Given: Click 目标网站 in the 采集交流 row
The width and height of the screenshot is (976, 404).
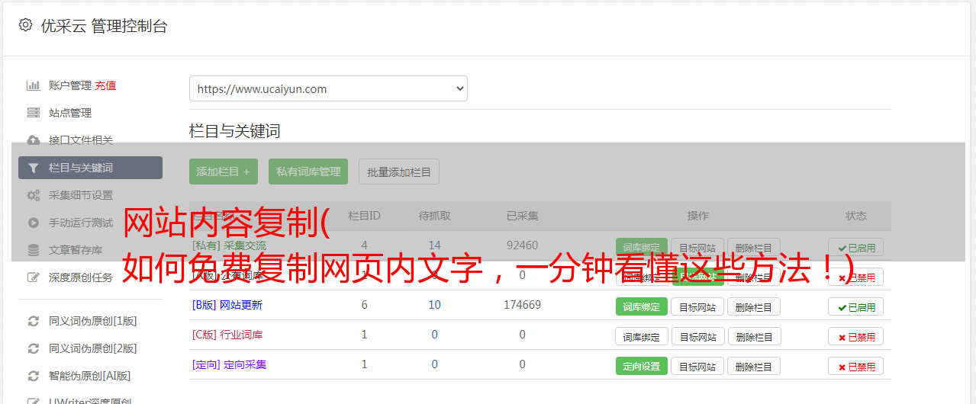Looking at the screenshot, I should click(698, 248).
